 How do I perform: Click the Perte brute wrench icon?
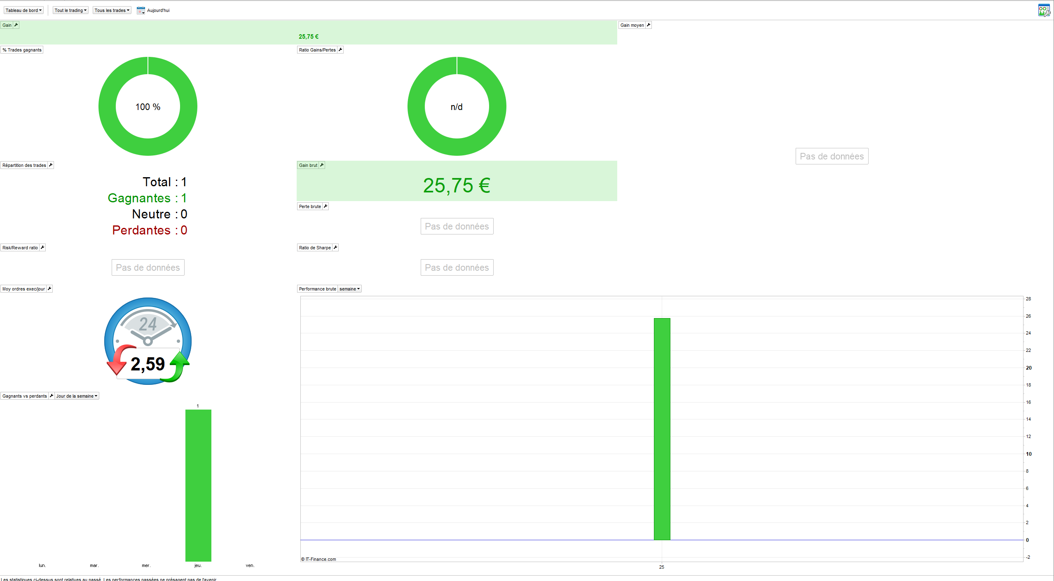[x=326, y=206]
